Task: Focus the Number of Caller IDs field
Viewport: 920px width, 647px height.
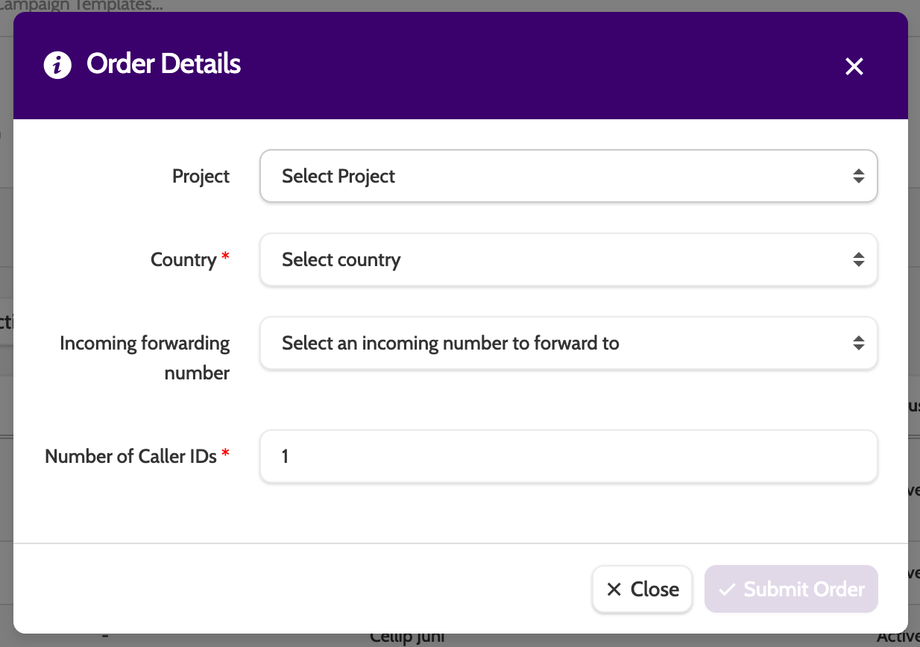Action: 568,456
